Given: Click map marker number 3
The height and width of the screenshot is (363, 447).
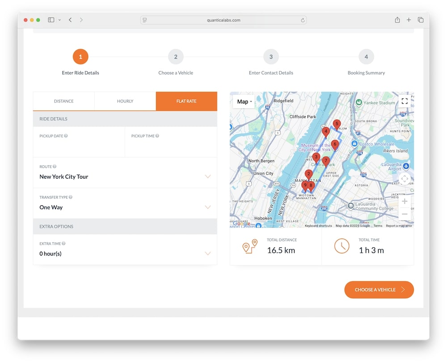Looking at the screenshot, I should coord(316,158).
